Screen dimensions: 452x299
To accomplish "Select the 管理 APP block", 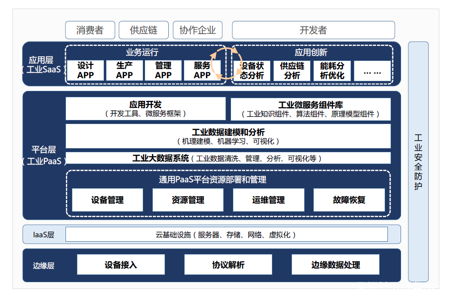I will 163,70.
